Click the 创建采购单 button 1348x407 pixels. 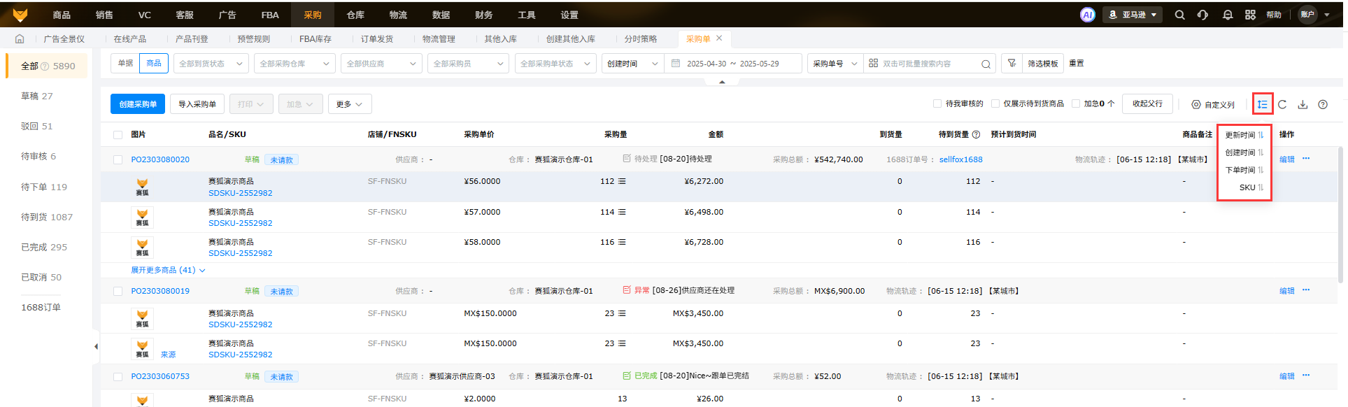(138, 104)
